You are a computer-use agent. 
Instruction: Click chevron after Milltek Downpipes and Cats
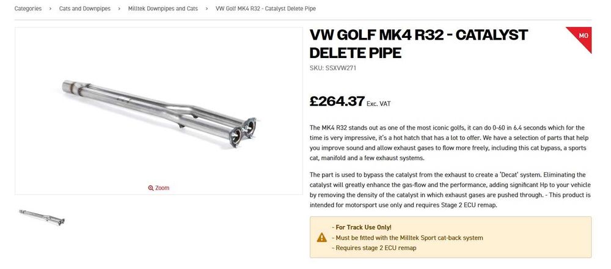pyautogui.click(x=207, y=9)
